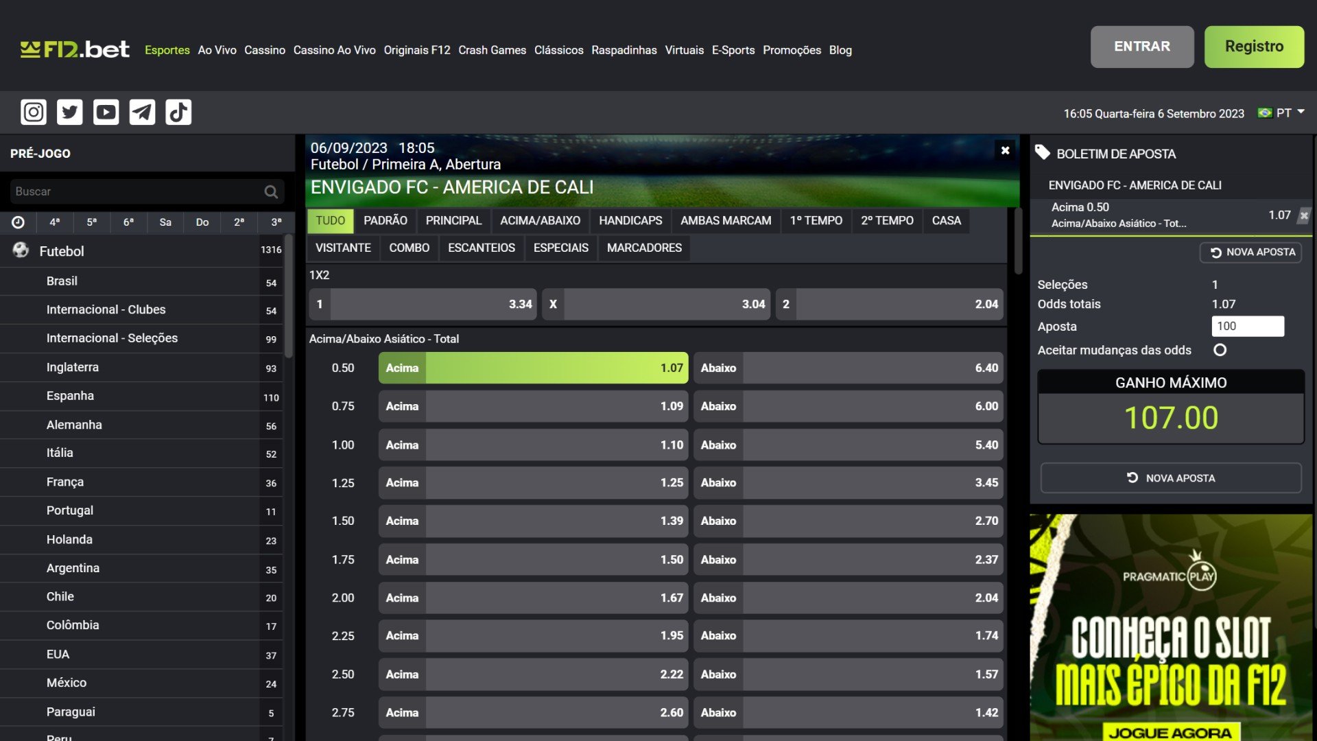
Task: Click the F12.bet logo
Action: [x=74, y=47]
